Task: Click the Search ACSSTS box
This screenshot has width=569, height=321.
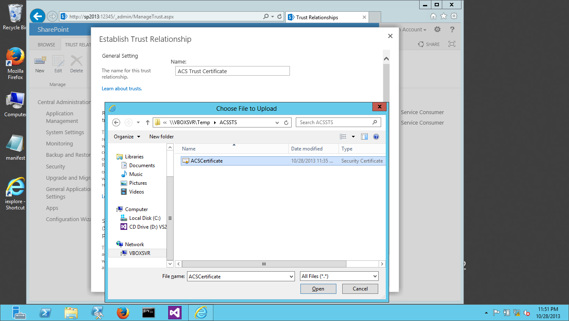Action: pyautogui.click(x=338, y=122)
